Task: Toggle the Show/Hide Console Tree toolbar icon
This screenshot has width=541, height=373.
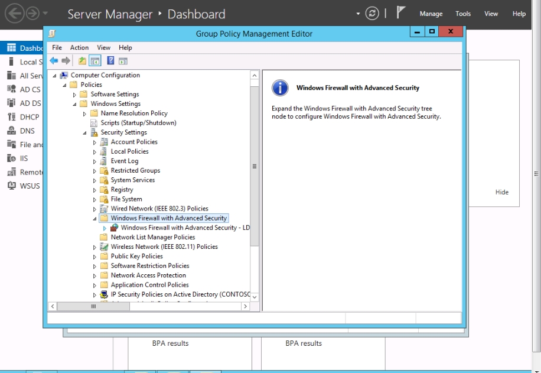Action: (x=95, y=61)
